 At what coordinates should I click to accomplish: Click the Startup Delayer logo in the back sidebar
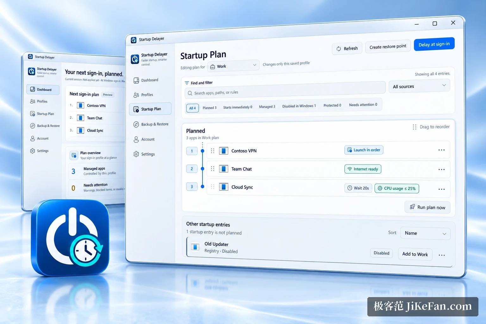tap(32, 72)
